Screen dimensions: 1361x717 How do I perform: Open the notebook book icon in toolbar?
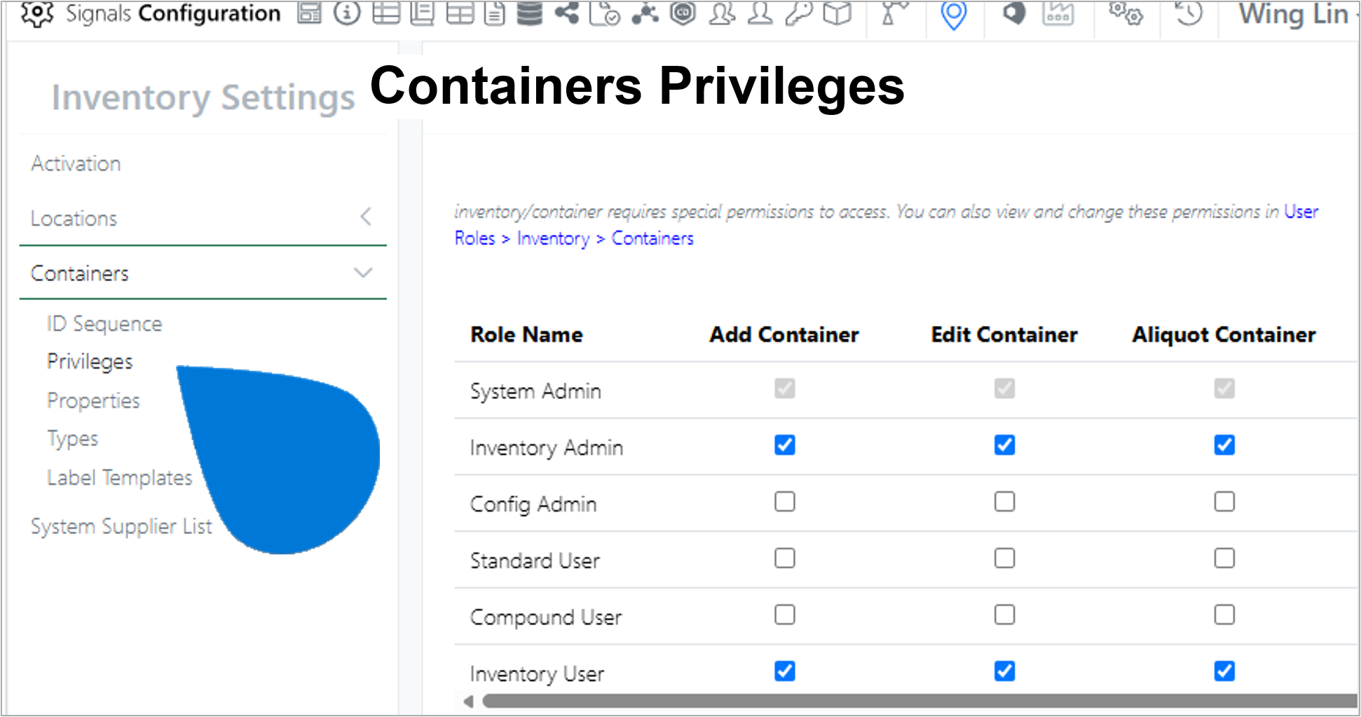[x=422, y=13]
